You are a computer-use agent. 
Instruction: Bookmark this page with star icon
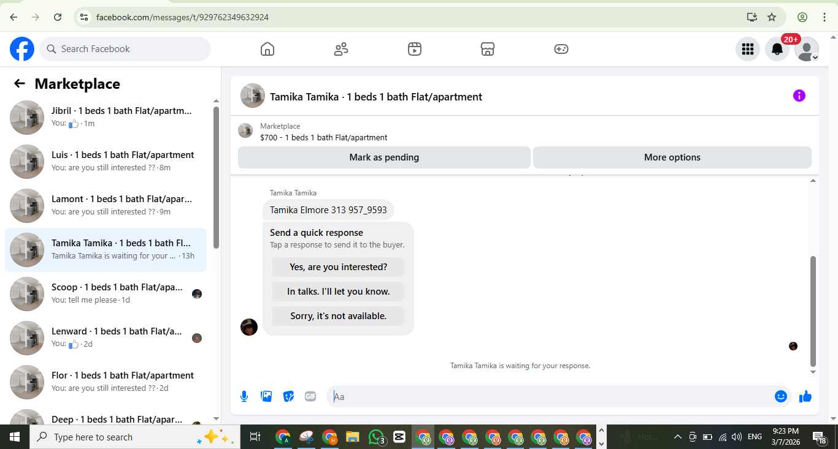pos(772,17)
